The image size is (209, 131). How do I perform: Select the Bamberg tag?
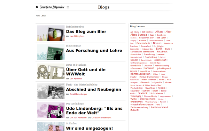(161, 35)
